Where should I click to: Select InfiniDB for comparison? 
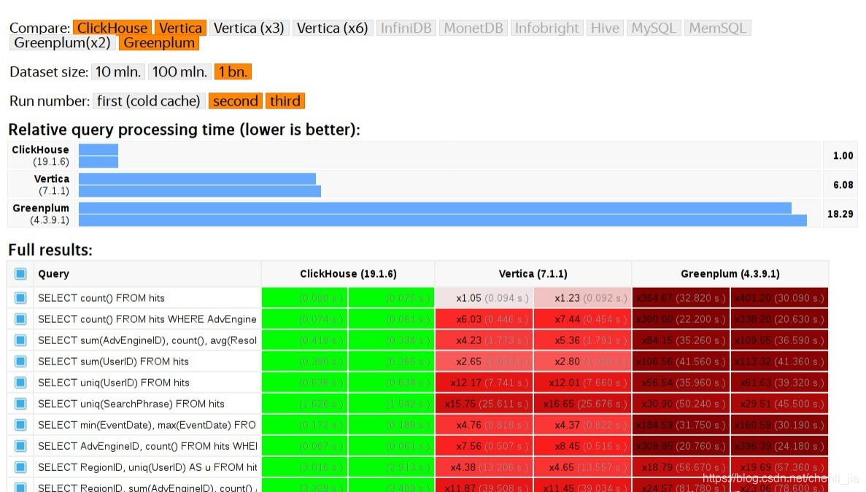[x=406, y=28]
